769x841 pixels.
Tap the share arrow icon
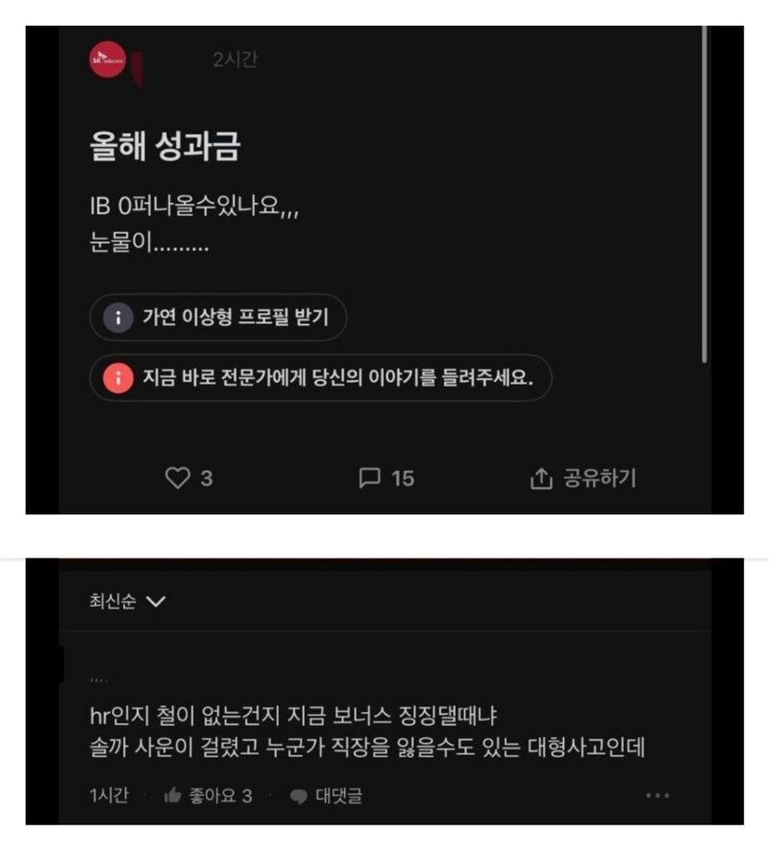541,479
